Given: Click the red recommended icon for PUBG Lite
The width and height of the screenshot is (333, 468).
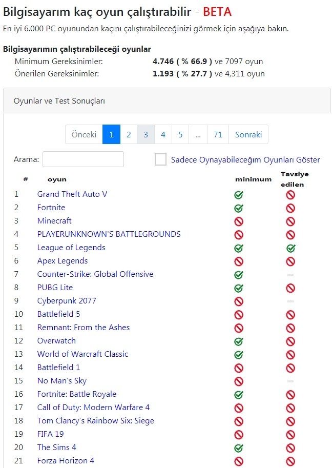Looking at the screenshot, I should 290,288.
